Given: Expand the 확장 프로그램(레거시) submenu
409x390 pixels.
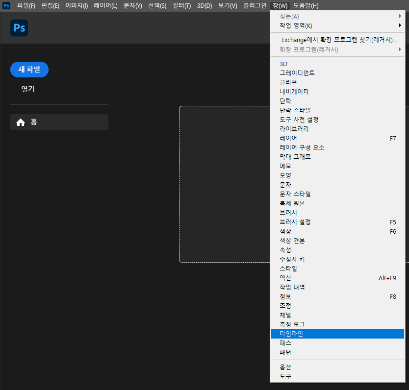Looking at the screenshot, I should click(337, 49).
